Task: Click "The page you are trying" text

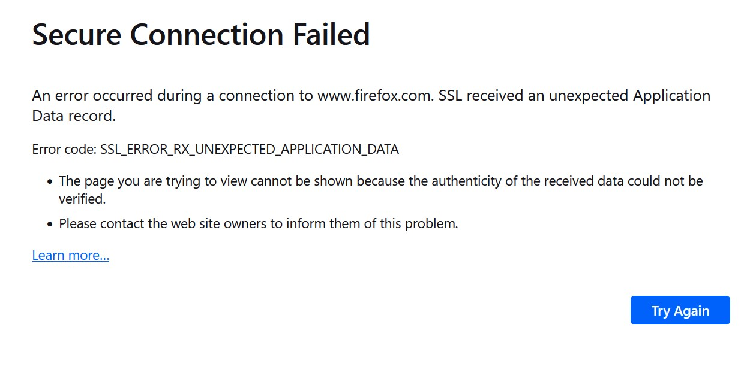Action: click(x=121, y=181)
